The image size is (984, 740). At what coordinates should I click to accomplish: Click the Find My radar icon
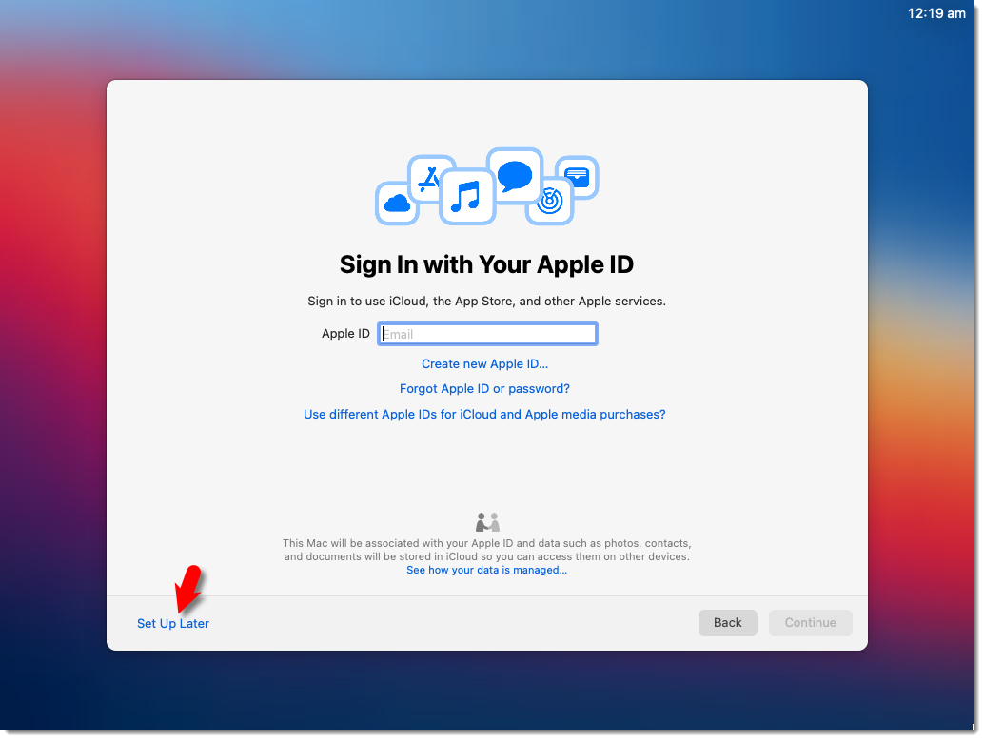(x=550, y=202)
